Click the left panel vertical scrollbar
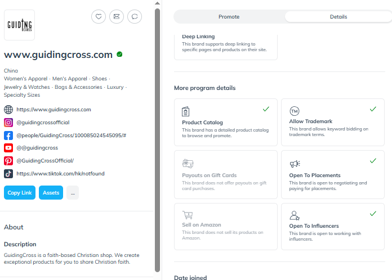Image resolution: width=392 pixels, height=280 pixels. 157,140
